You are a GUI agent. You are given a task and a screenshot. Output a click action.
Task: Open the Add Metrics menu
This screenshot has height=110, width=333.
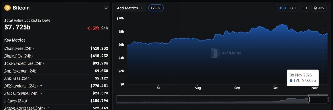130,8
